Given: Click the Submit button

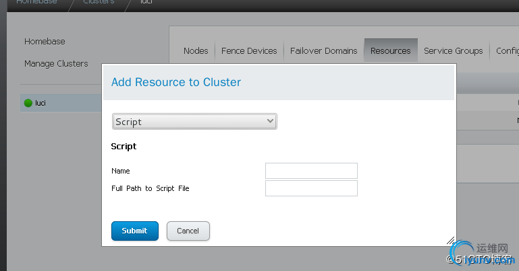Looking at the screenshot, I should point(134,231).
